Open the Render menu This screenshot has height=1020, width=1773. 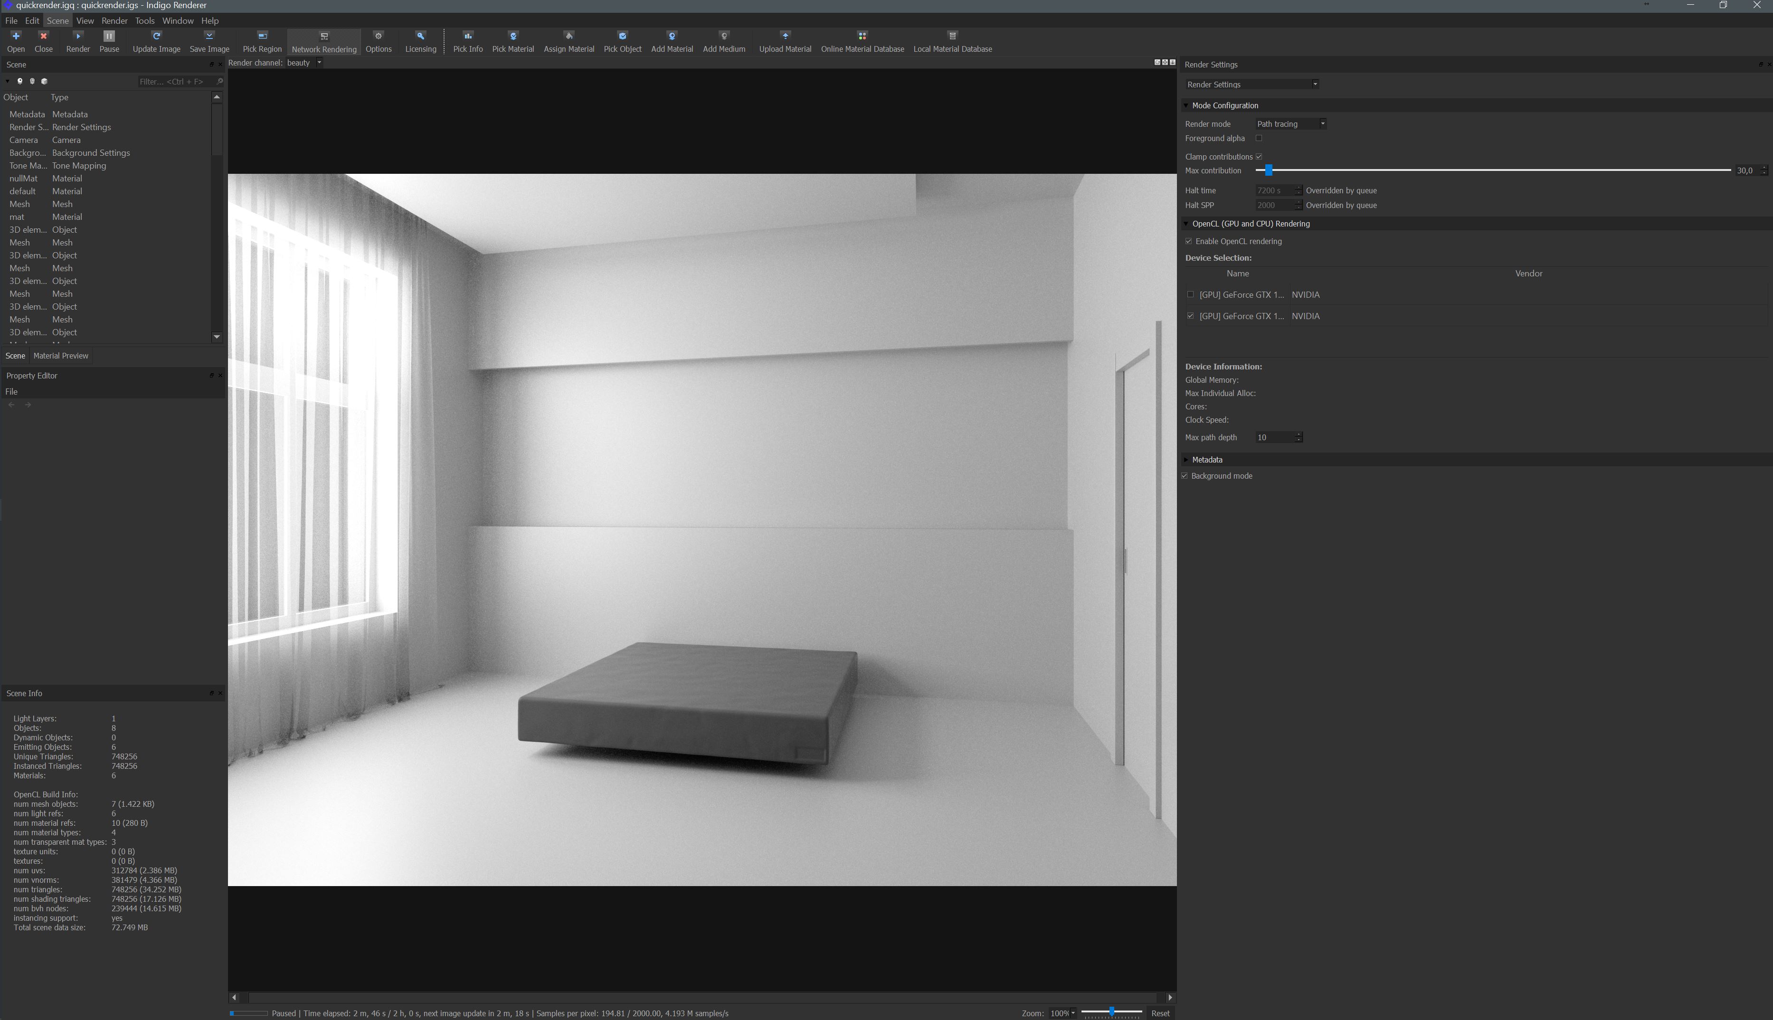[114, 20]
